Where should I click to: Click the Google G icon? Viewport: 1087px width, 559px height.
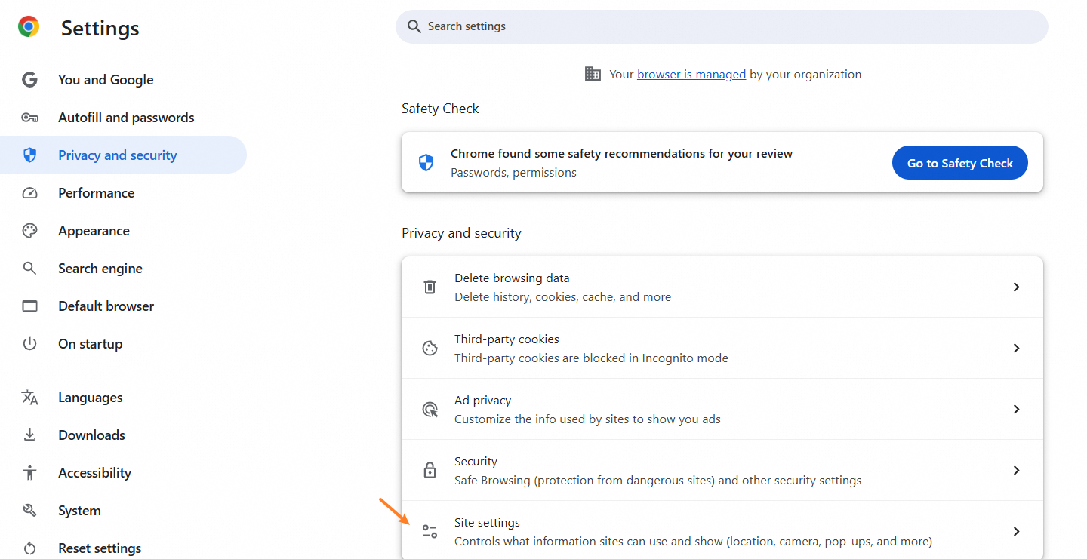tap(29, 80)
